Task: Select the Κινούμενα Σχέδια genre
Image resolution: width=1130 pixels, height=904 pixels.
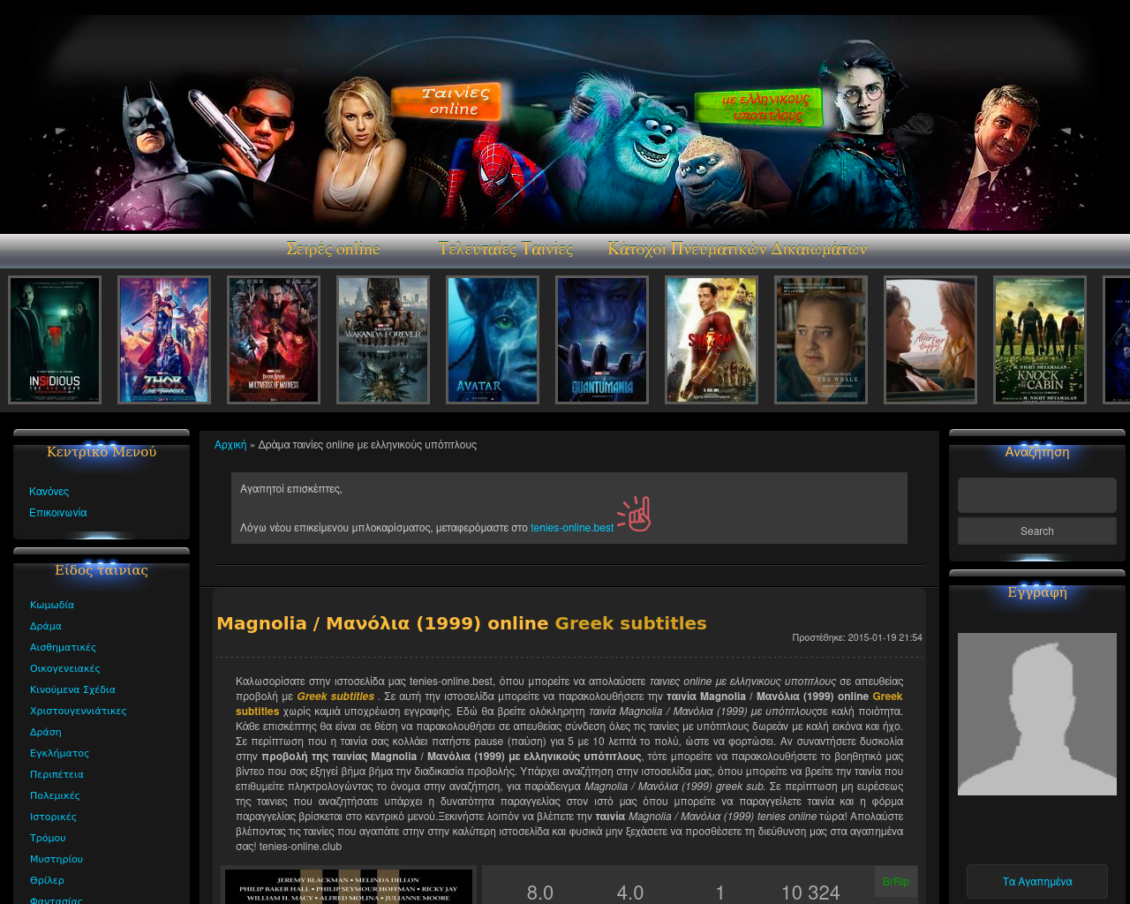Action: point(72,689)
